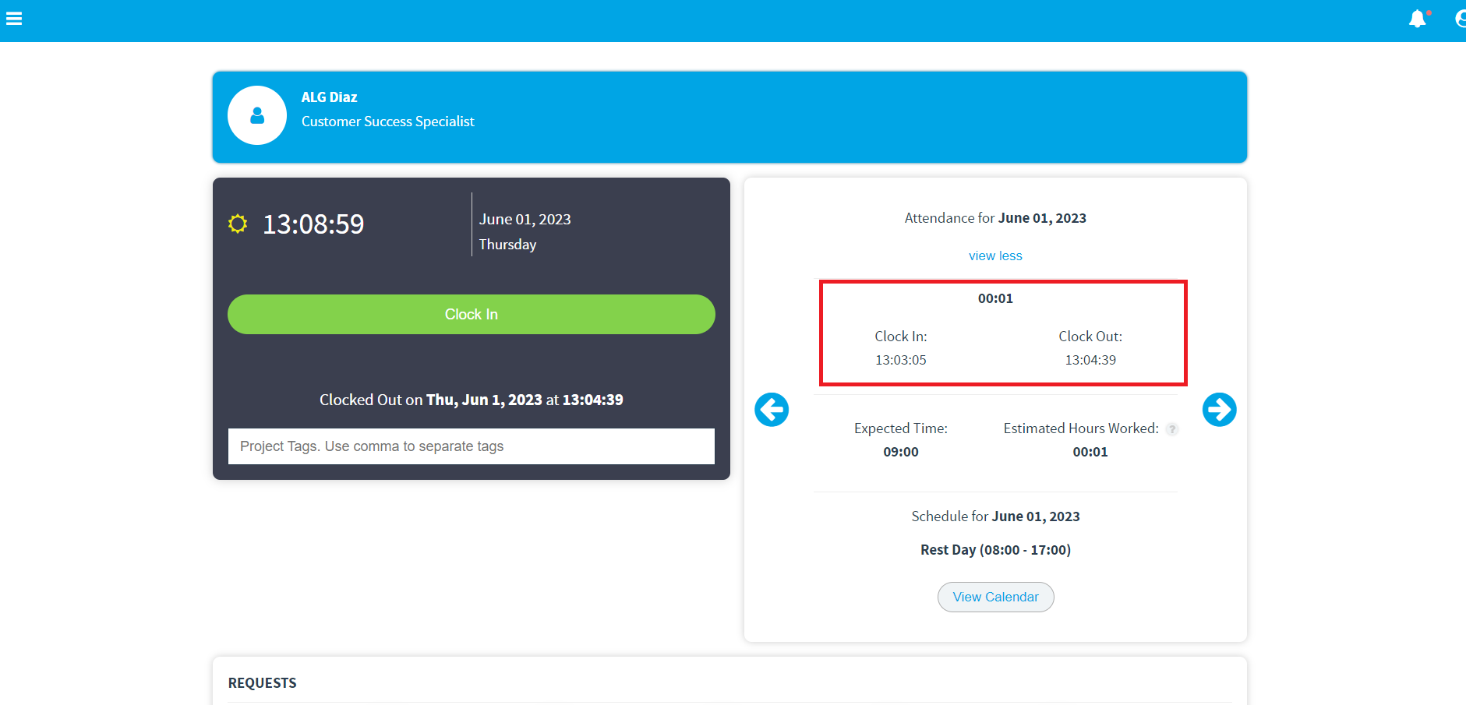
Task: Click the Clock Out time 13:04:39 in attendance
Action: click(x=1090, y=360)
